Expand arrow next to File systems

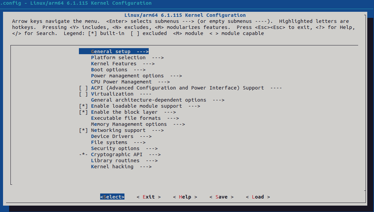coord(140,143)
